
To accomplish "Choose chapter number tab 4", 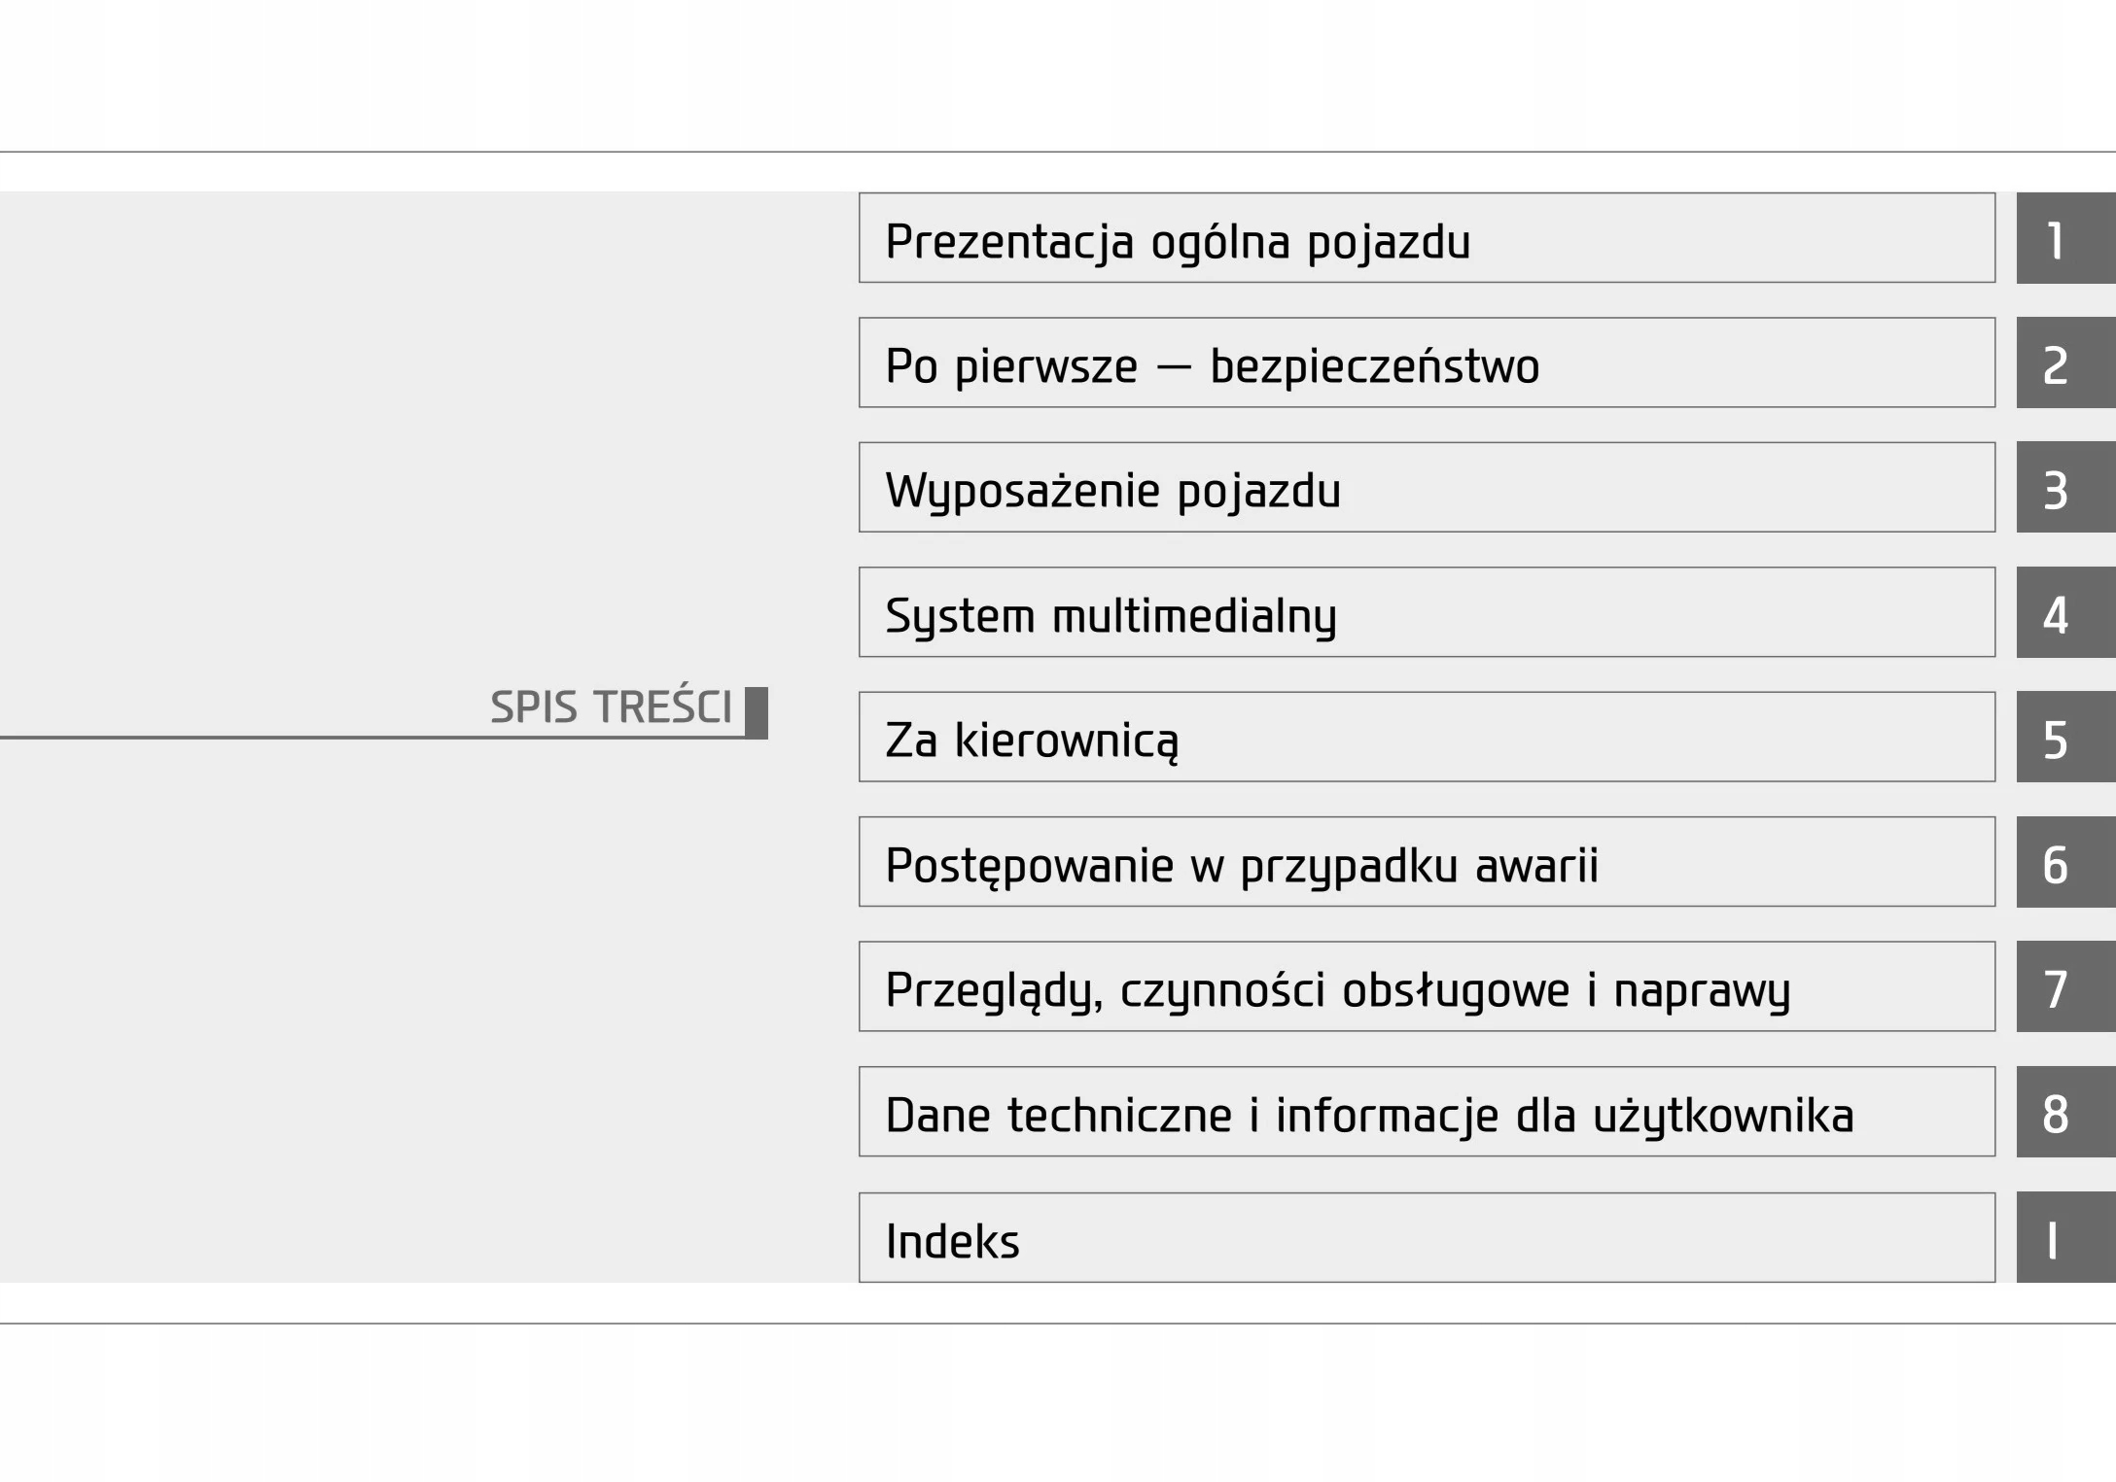I will click(2064, 612).
